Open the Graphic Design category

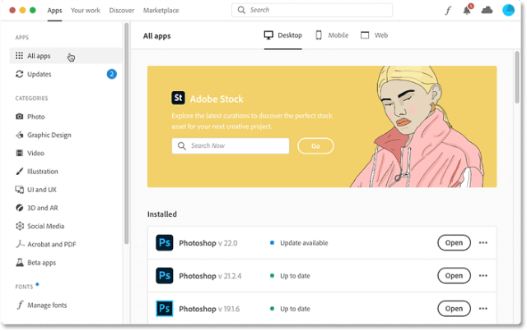click(x=49, y=135)
